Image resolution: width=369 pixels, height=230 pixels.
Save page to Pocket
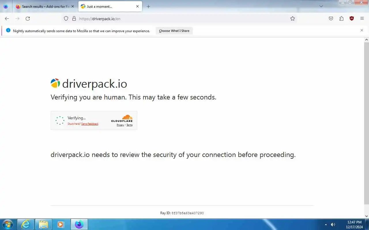pos(331,18)
